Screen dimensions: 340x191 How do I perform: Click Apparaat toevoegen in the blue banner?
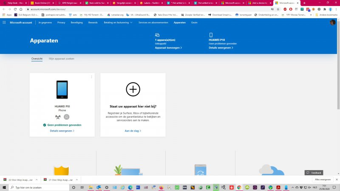(x=168, y=48)
